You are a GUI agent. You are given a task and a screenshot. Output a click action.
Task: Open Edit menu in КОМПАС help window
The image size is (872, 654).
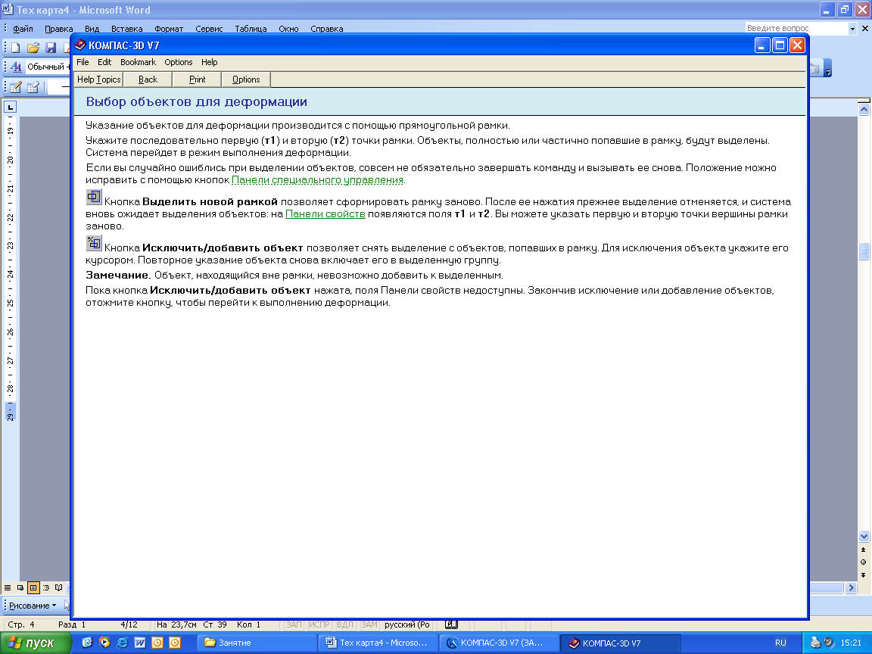104,62
